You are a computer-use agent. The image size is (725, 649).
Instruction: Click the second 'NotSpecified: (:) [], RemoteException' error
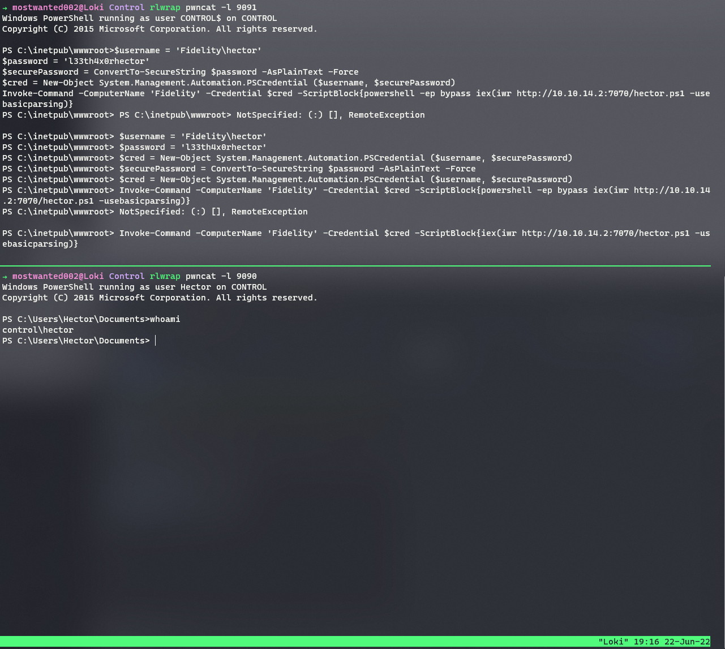point(213,212)
